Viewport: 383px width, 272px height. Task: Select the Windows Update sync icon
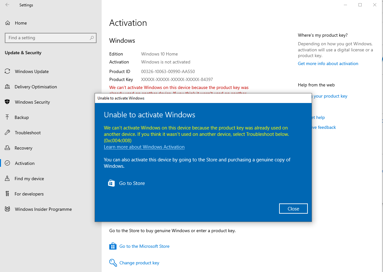tap(7, 71)
